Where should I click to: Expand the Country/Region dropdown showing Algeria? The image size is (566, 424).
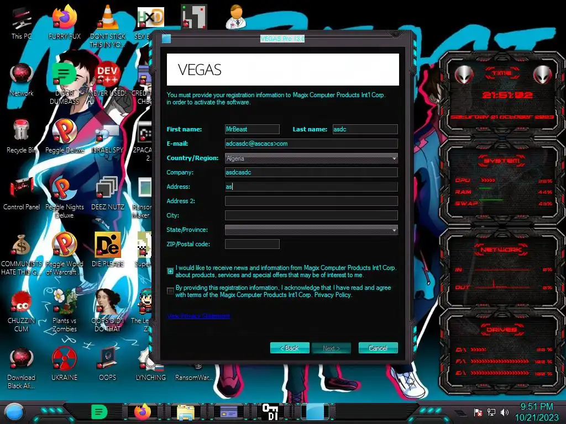pos(311,158)
